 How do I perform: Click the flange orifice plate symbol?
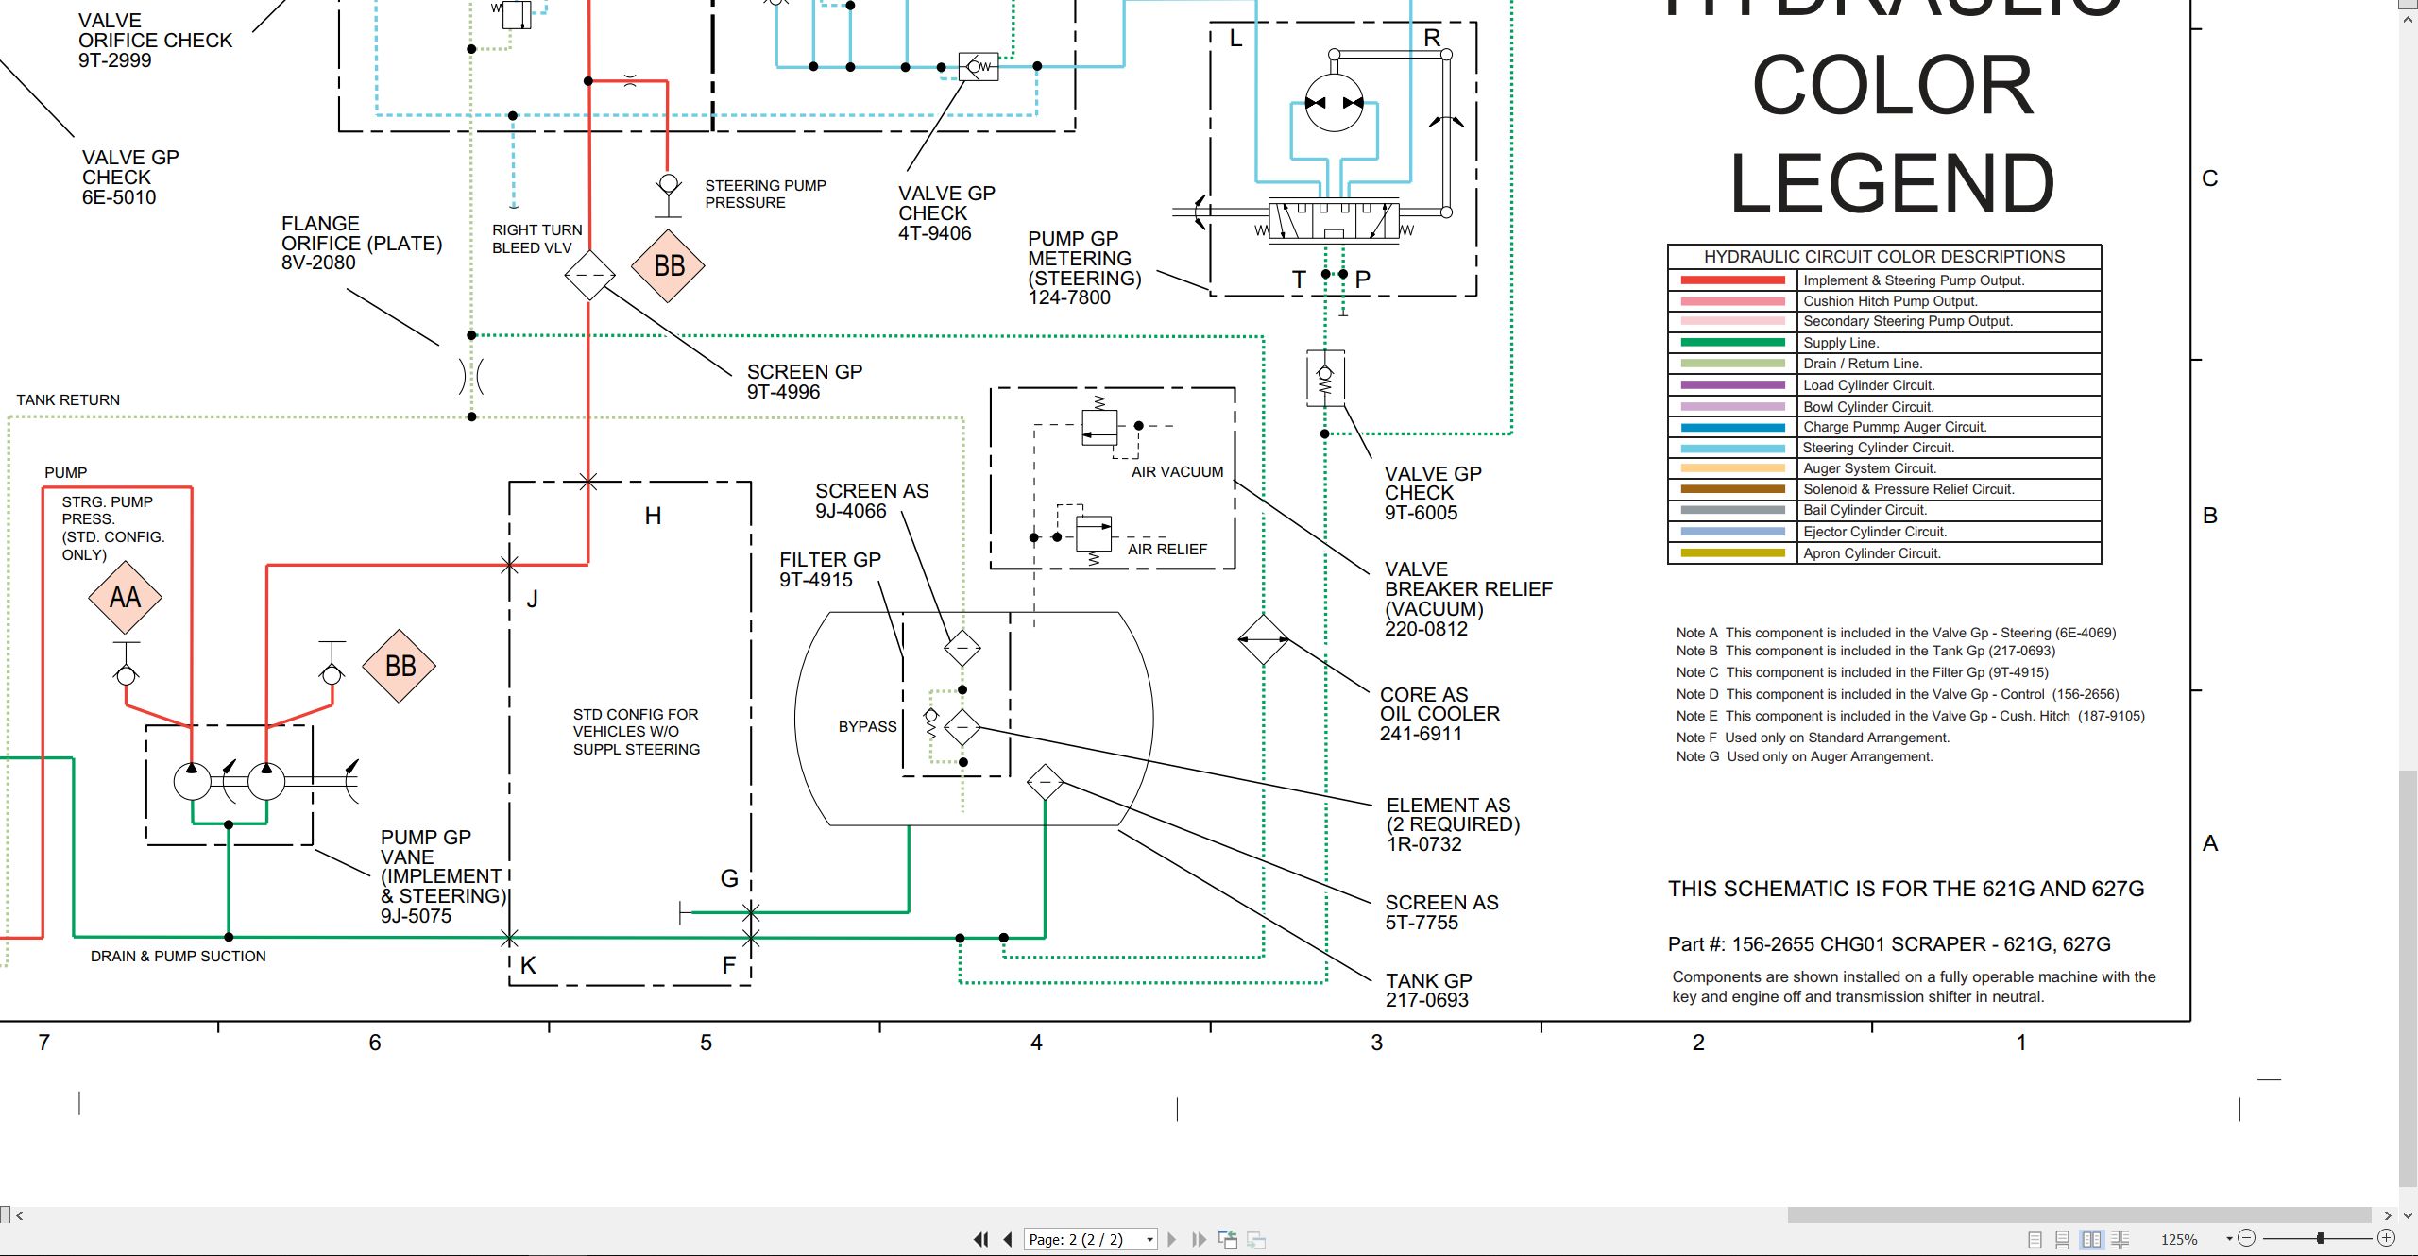tap(471, 377)
